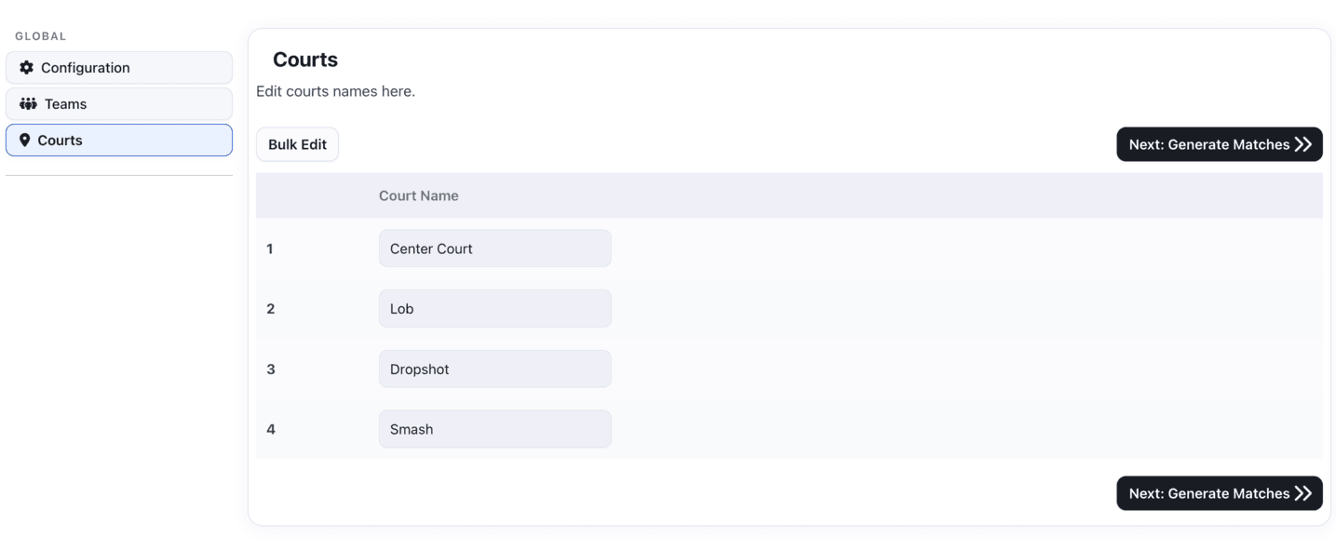Click the row number for court 1

point(270,248)
